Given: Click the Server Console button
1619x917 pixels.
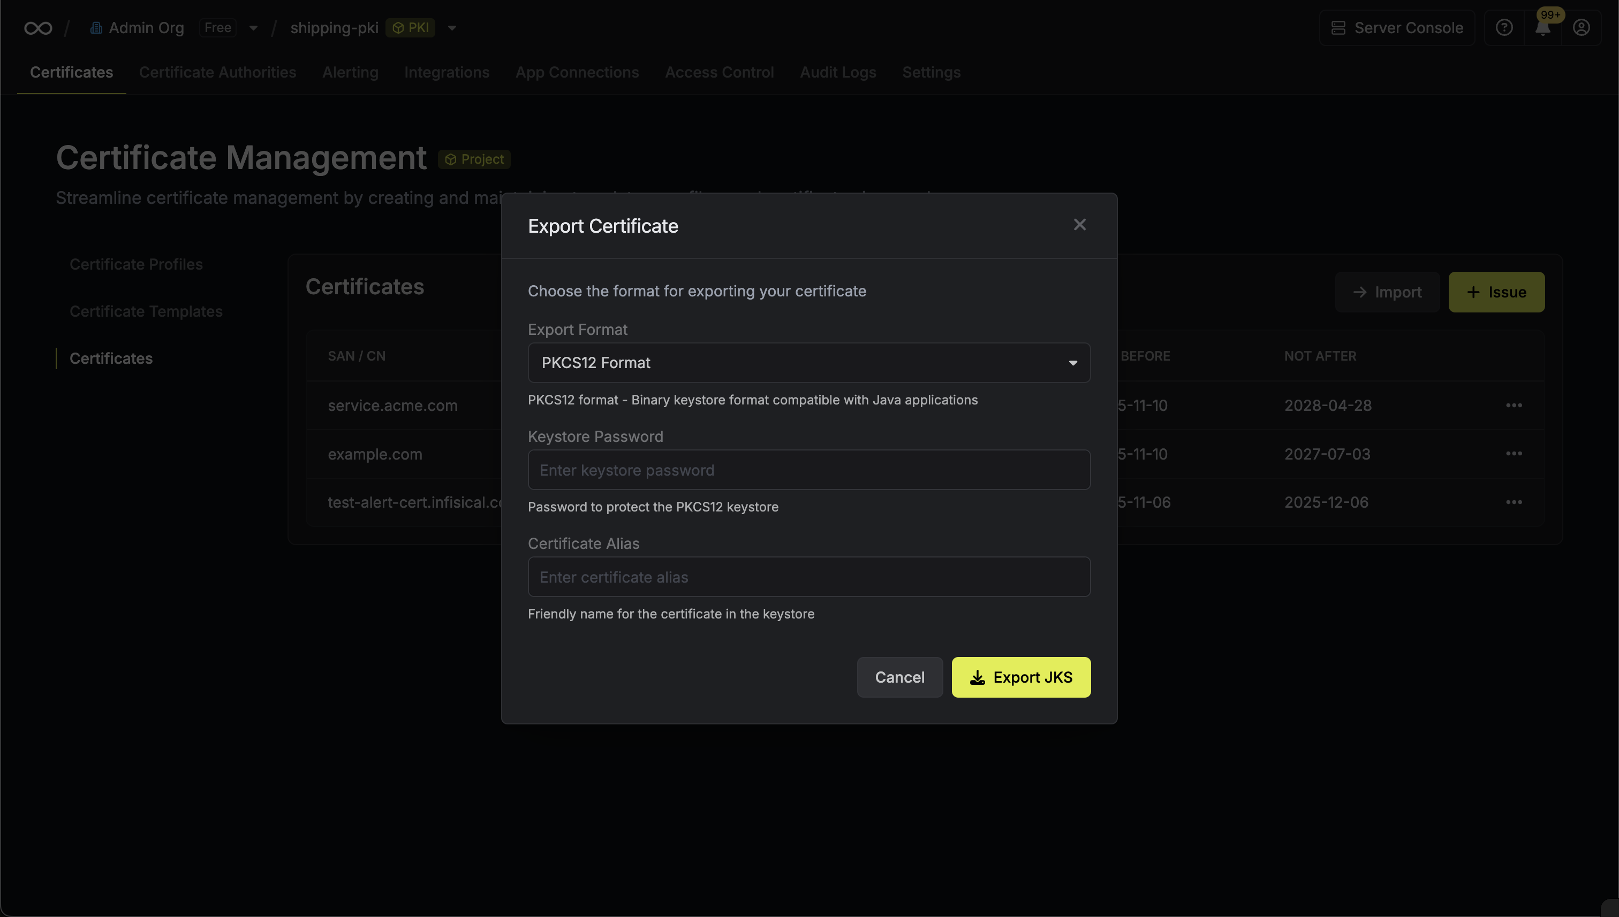Looking at the screenshot, I should 1396,28.
